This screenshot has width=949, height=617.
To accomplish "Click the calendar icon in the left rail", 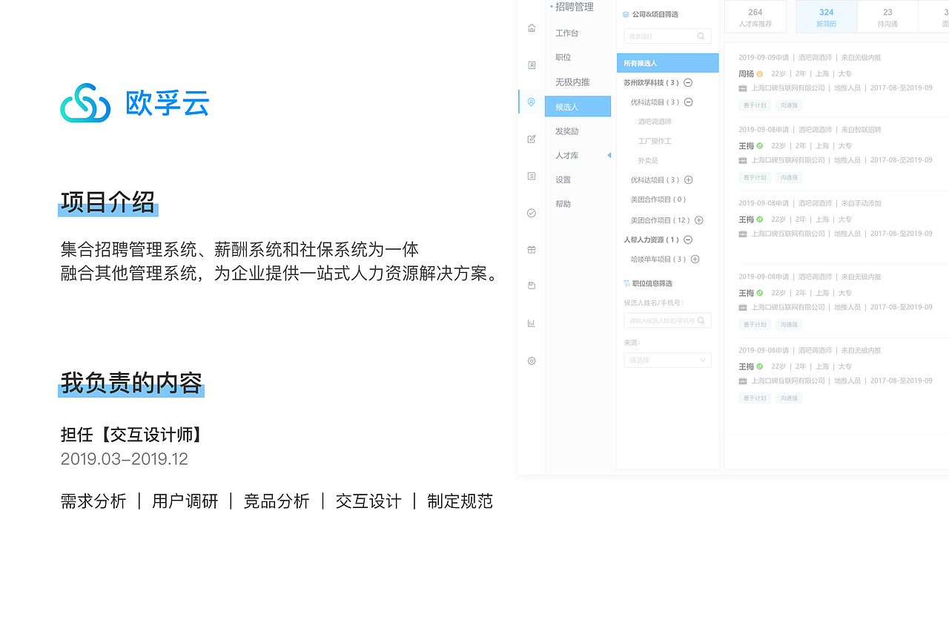I will click(531, 249).
